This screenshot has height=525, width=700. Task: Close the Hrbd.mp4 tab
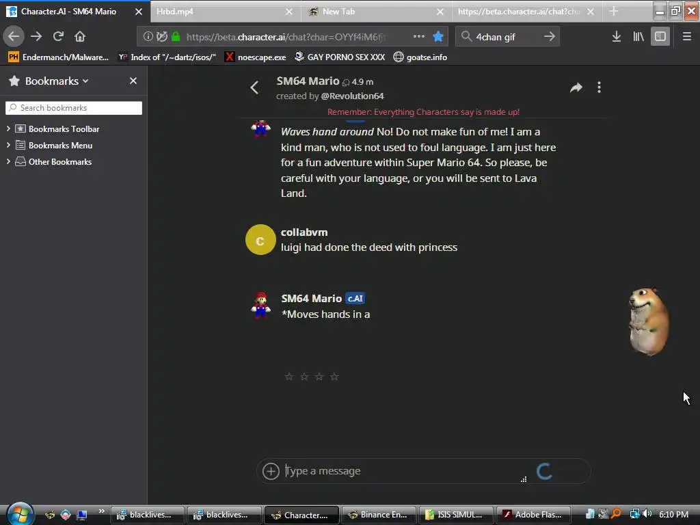(x=289, y=12)
